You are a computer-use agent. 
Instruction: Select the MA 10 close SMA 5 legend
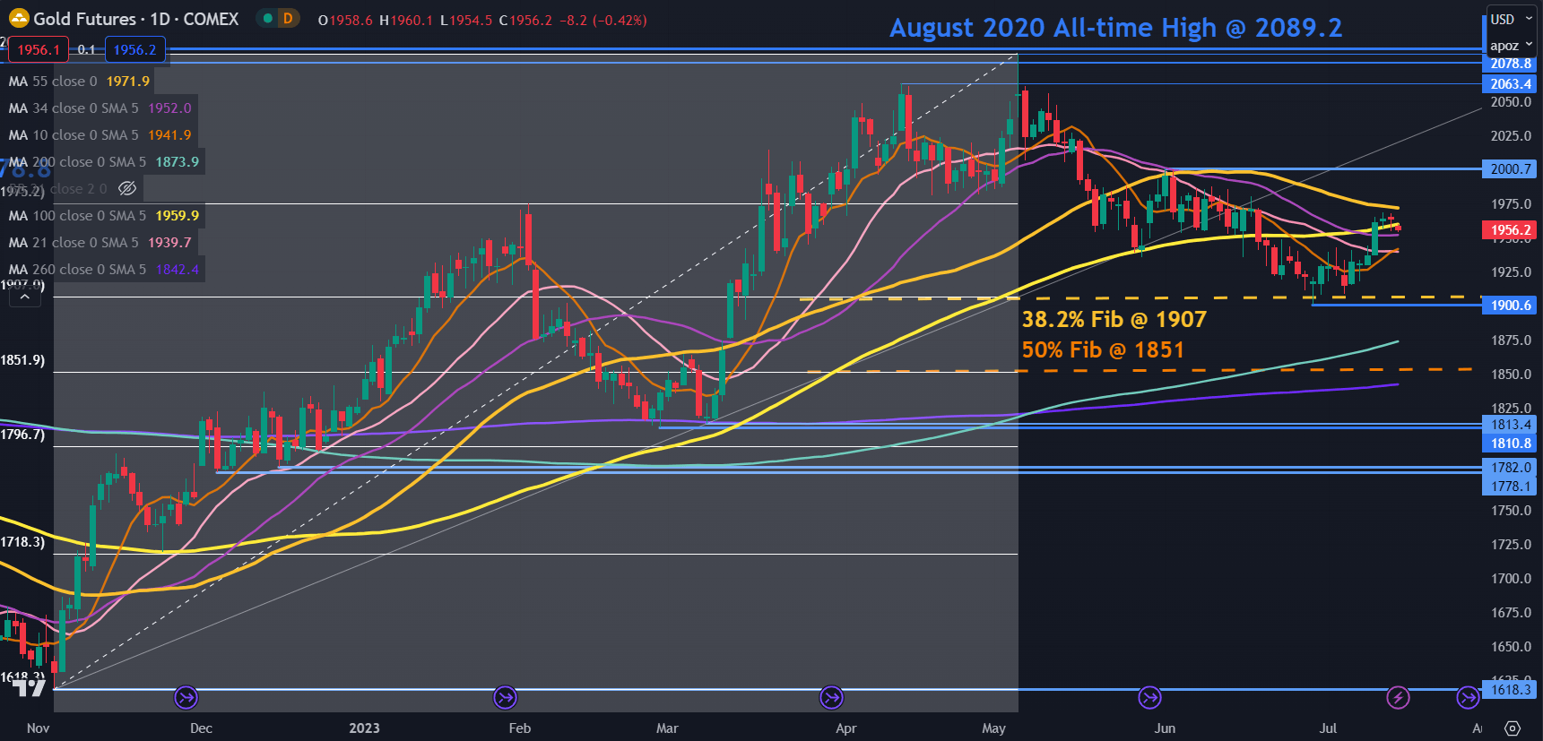click(100, 135)
